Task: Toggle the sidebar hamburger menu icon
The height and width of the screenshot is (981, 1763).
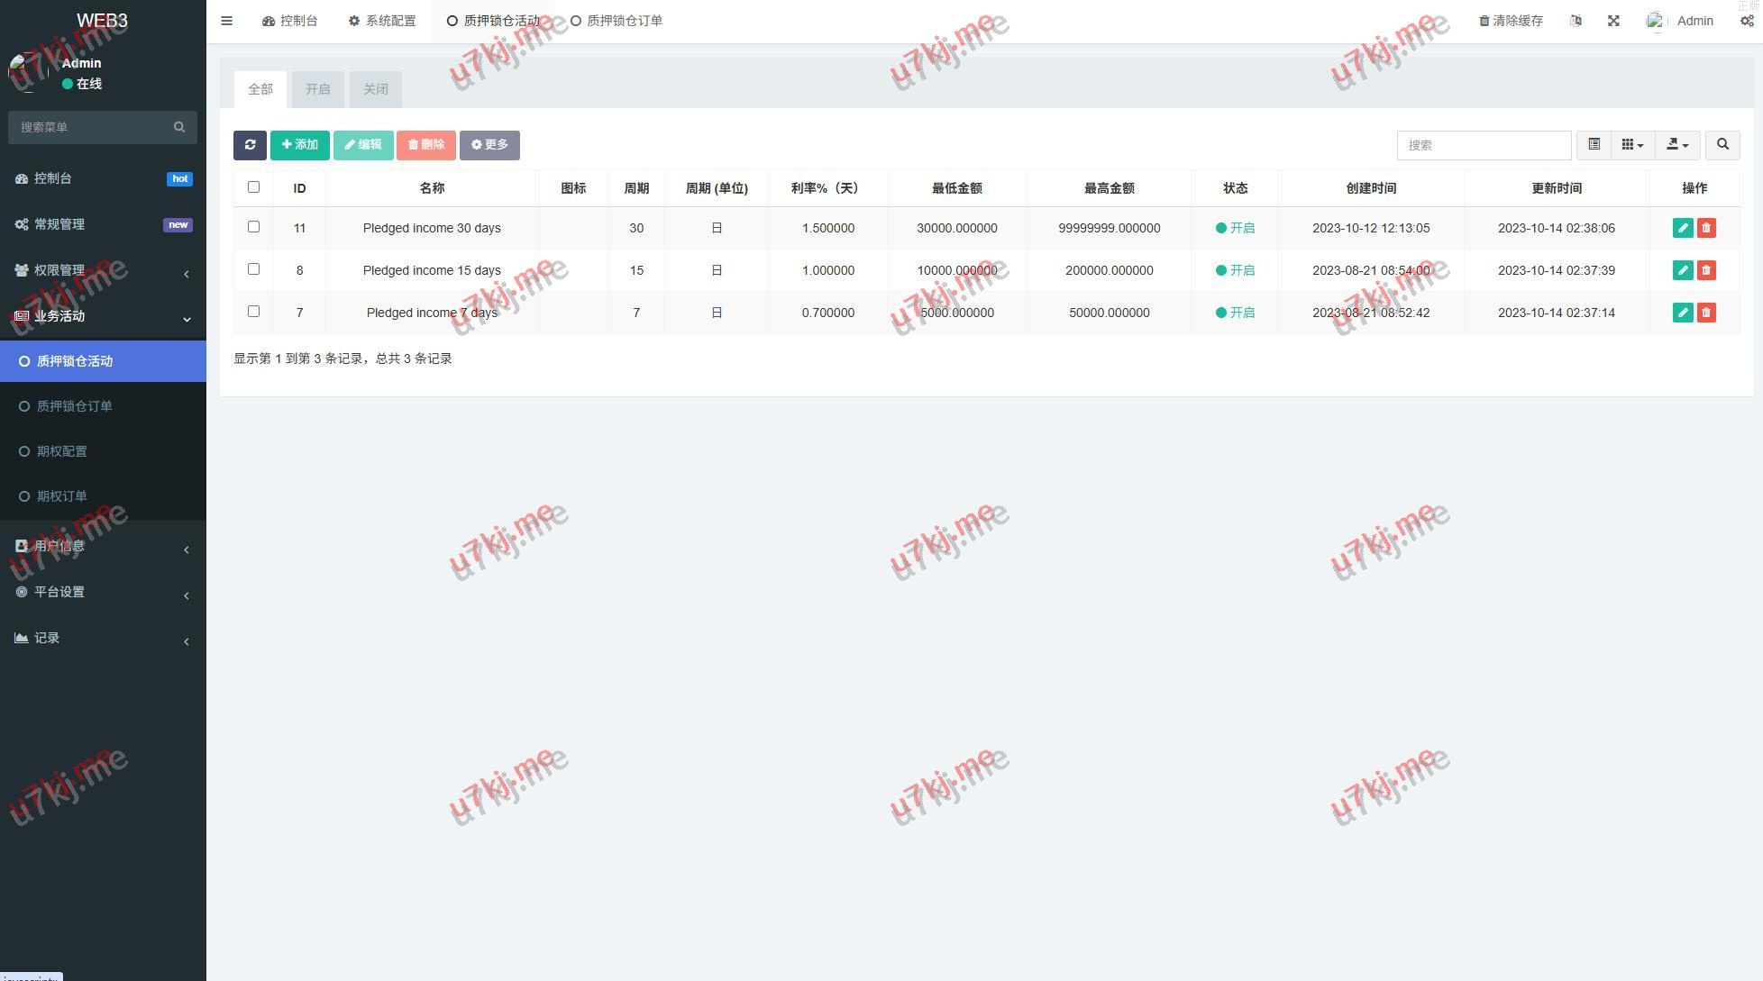Action: click(227, 21)
